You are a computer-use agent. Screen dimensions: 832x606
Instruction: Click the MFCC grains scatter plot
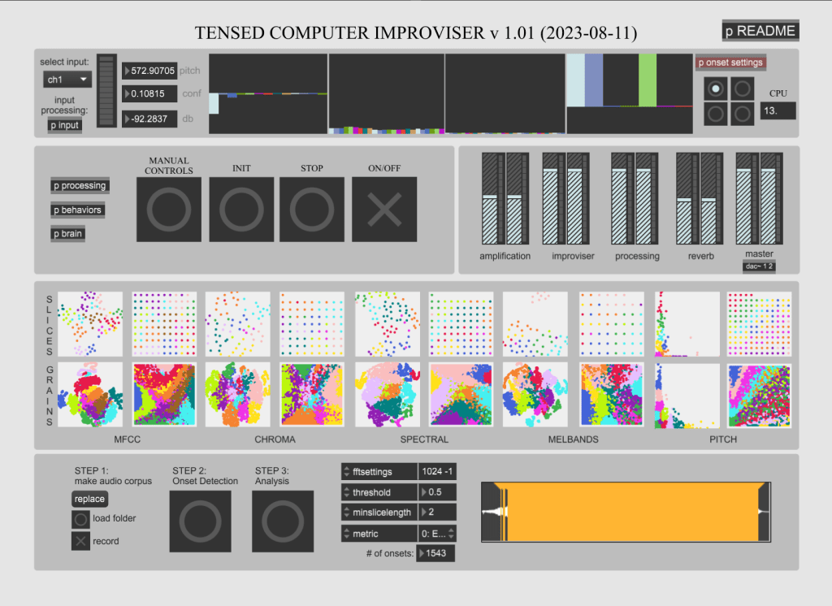tap(89, 395)
